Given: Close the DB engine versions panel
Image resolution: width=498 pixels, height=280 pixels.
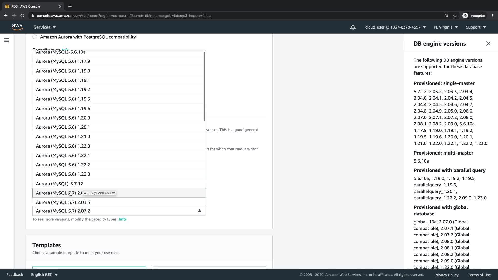Looking at the screenshot, I should coord(488,44).
